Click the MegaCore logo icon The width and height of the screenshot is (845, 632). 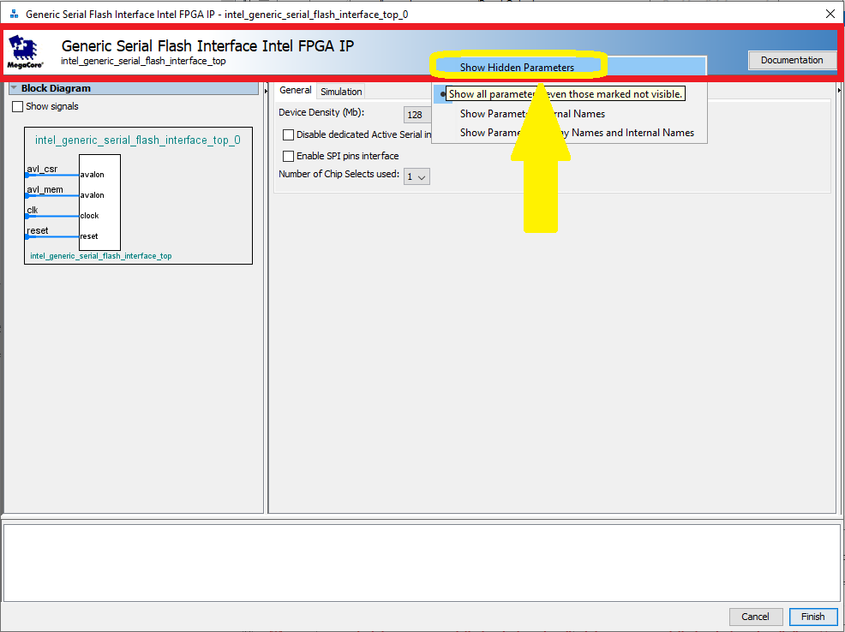coord(24,51)
